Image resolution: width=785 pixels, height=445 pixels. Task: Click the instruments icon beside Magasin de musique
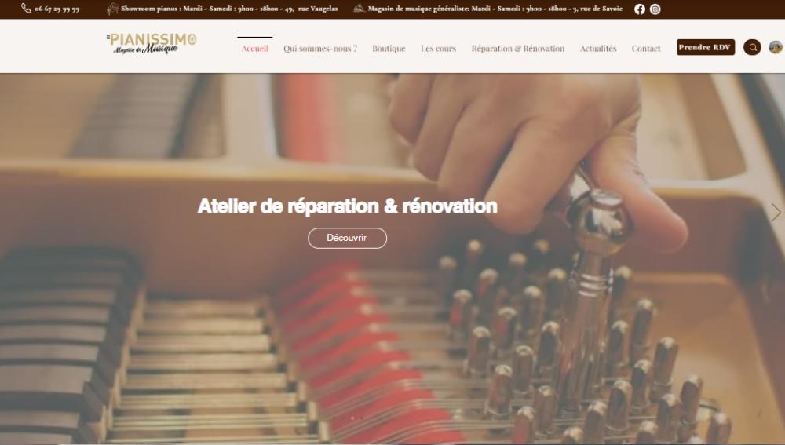click(359, 9)
